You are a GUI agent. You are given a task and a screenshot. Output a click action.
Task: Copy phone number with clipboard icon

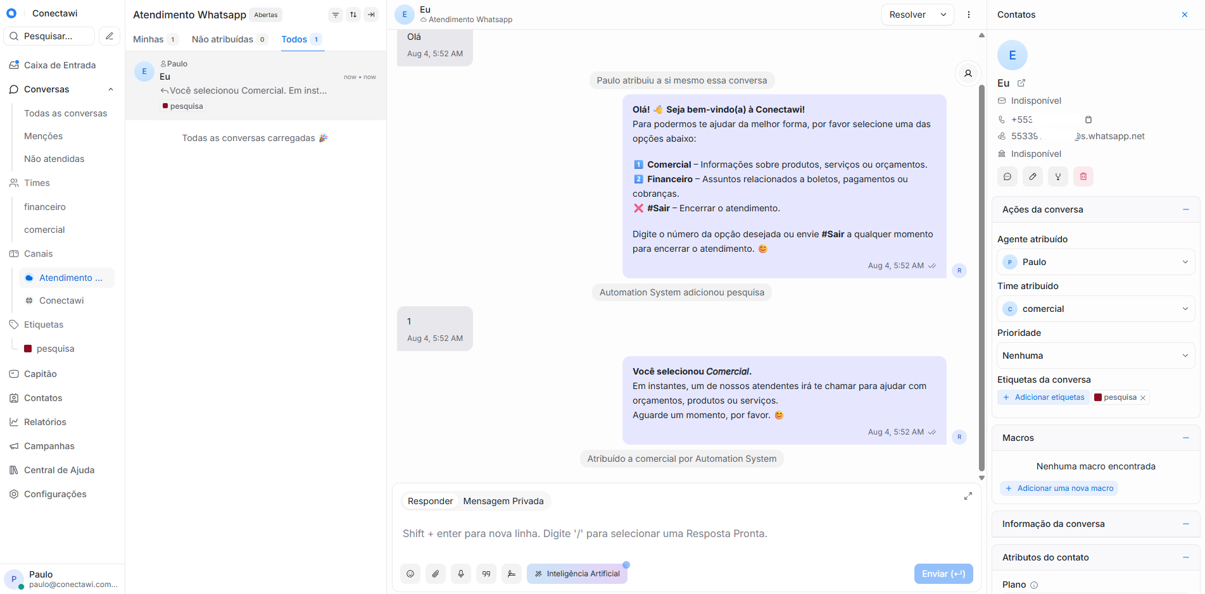[1088, 120]
